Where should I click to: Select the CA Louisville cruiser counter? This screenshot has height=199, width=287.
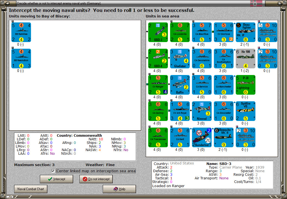pos(180,32)
